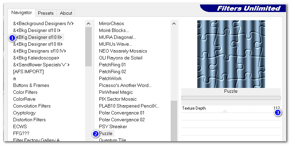Viewport: 290px width, 145px height.
Task: Select the &<Bkg Kaleidoscope> category
Action: 36,58
